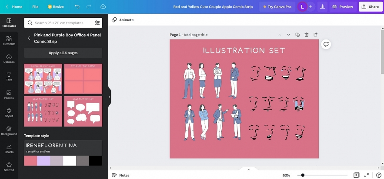Delete page with the trash icon
The image size is (384, 179).
(307, 35)
